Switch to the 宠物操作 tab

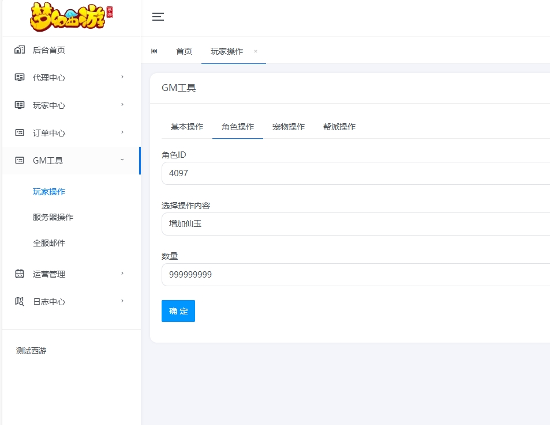(289, 127)
